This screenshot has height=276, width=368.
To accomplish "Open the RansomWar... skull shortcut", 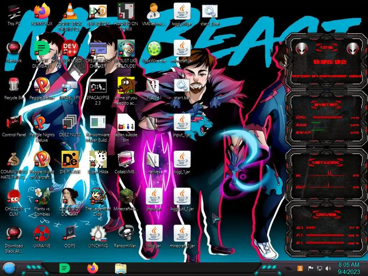I will pyautogui.click(x=126, y=236).
